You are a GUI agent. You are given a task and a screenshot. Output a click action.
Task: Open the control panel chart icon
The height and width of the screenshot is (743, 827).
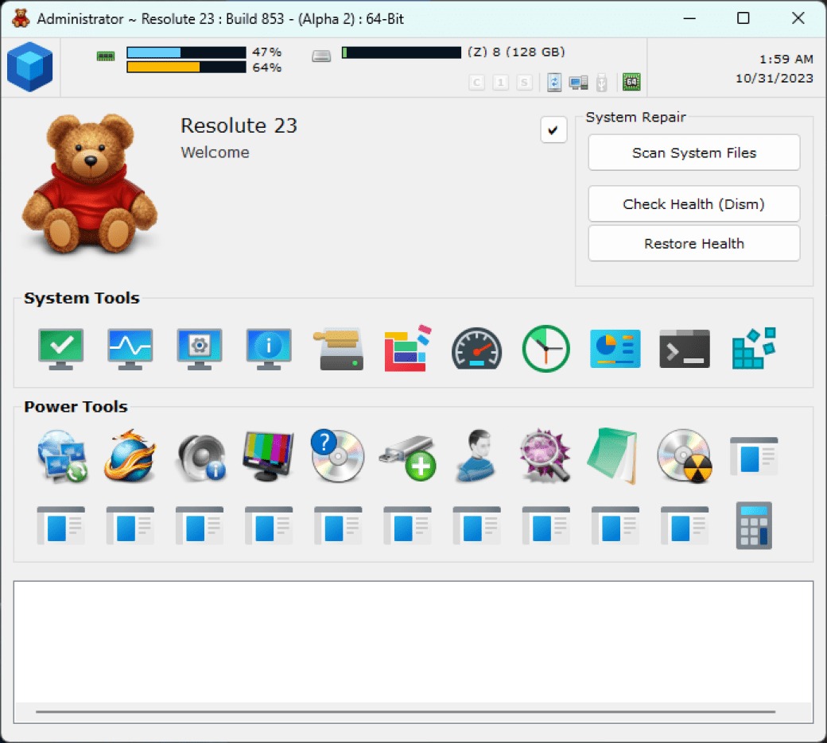615,349
